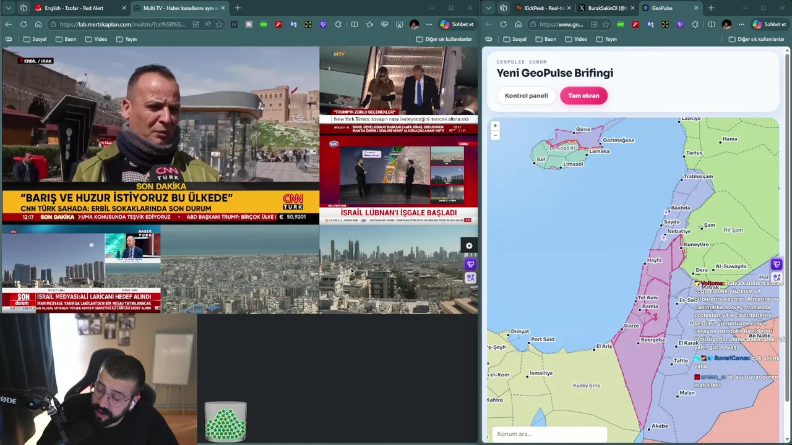Select the Habertürk video stream
792x445 pixels.
(81, 269)
